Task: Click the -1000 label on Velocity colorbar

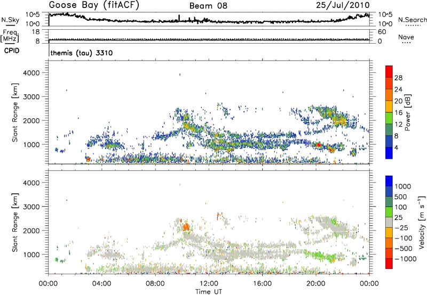Action: tap(405, 259)
